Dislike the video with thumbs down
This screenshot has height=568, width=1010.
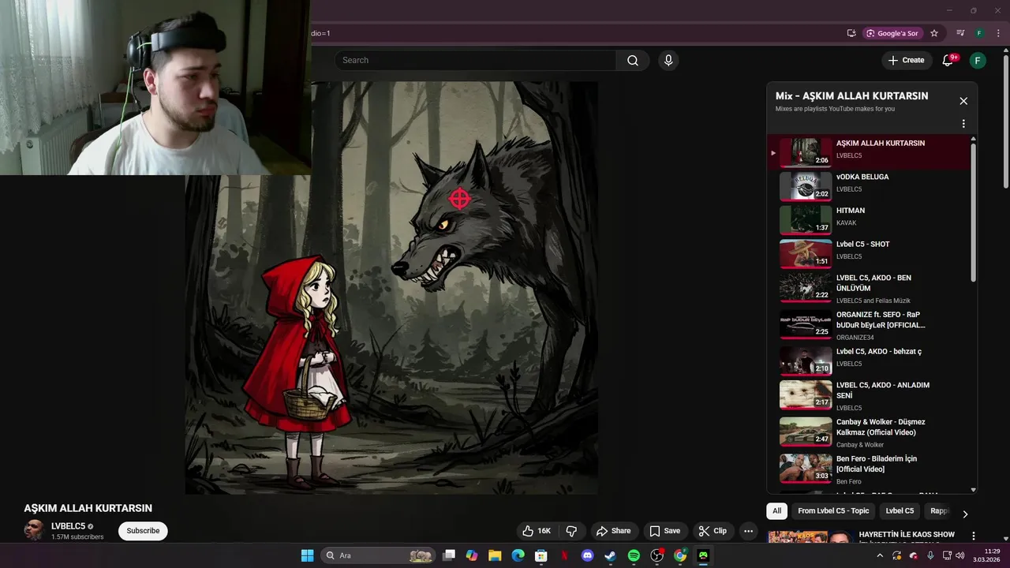(572, 531)
